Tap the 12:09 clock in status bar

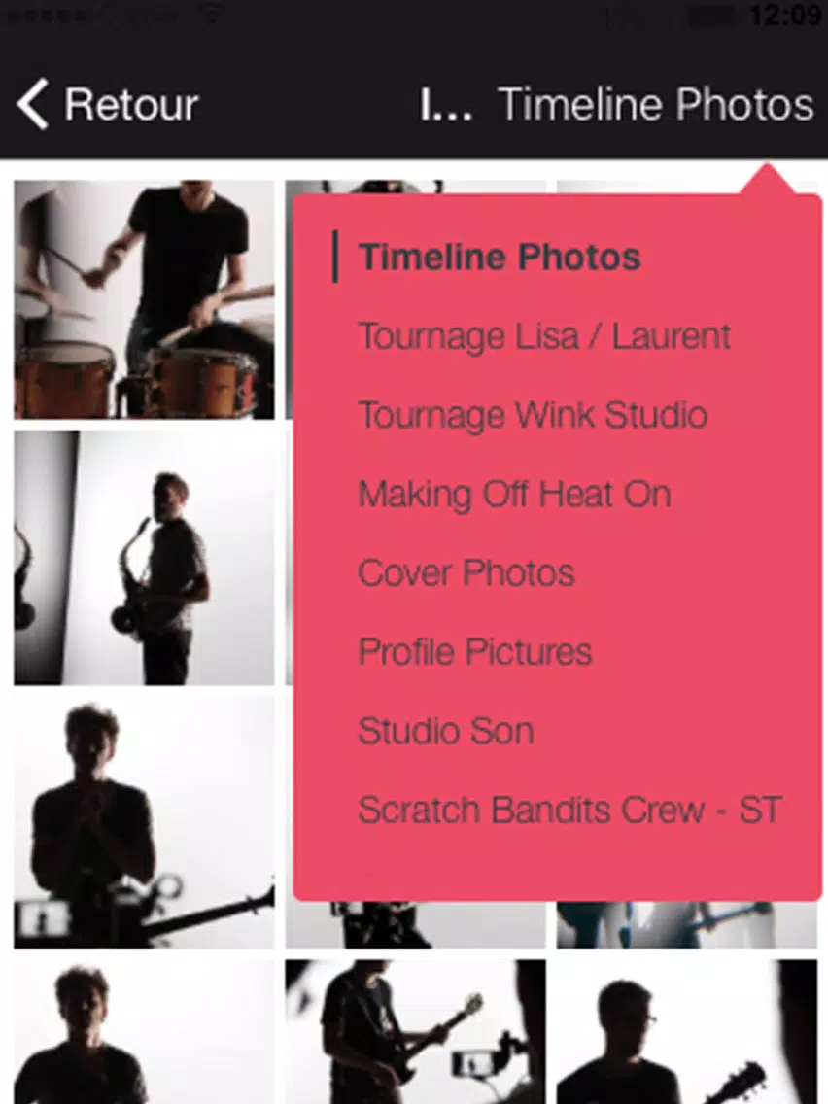(783, 14)
